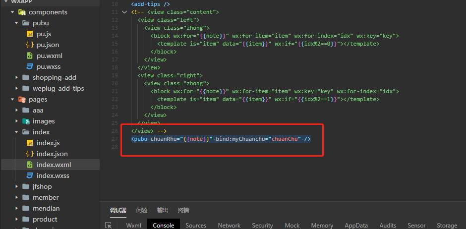Click the weplug-add-tips folder icon
The height and width of the screenshot is (229, 466).
point(26,89)
